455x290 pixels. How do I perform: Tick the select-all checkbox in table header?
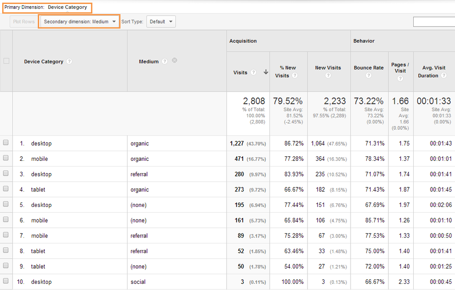[6, 61]
